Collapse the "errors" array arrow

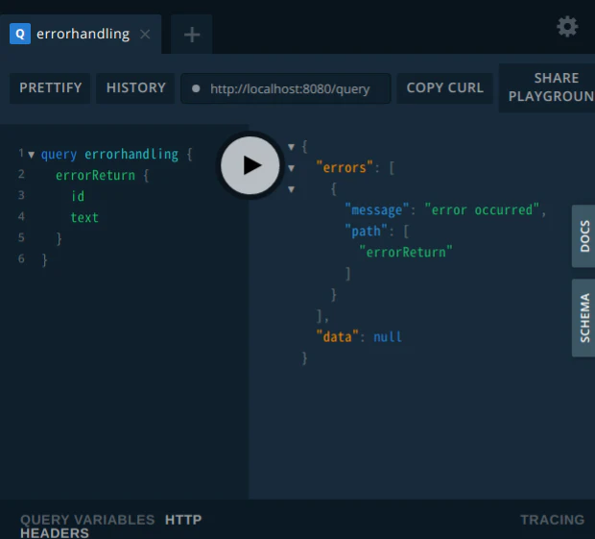pyautogui.click(x=291, y=168)
